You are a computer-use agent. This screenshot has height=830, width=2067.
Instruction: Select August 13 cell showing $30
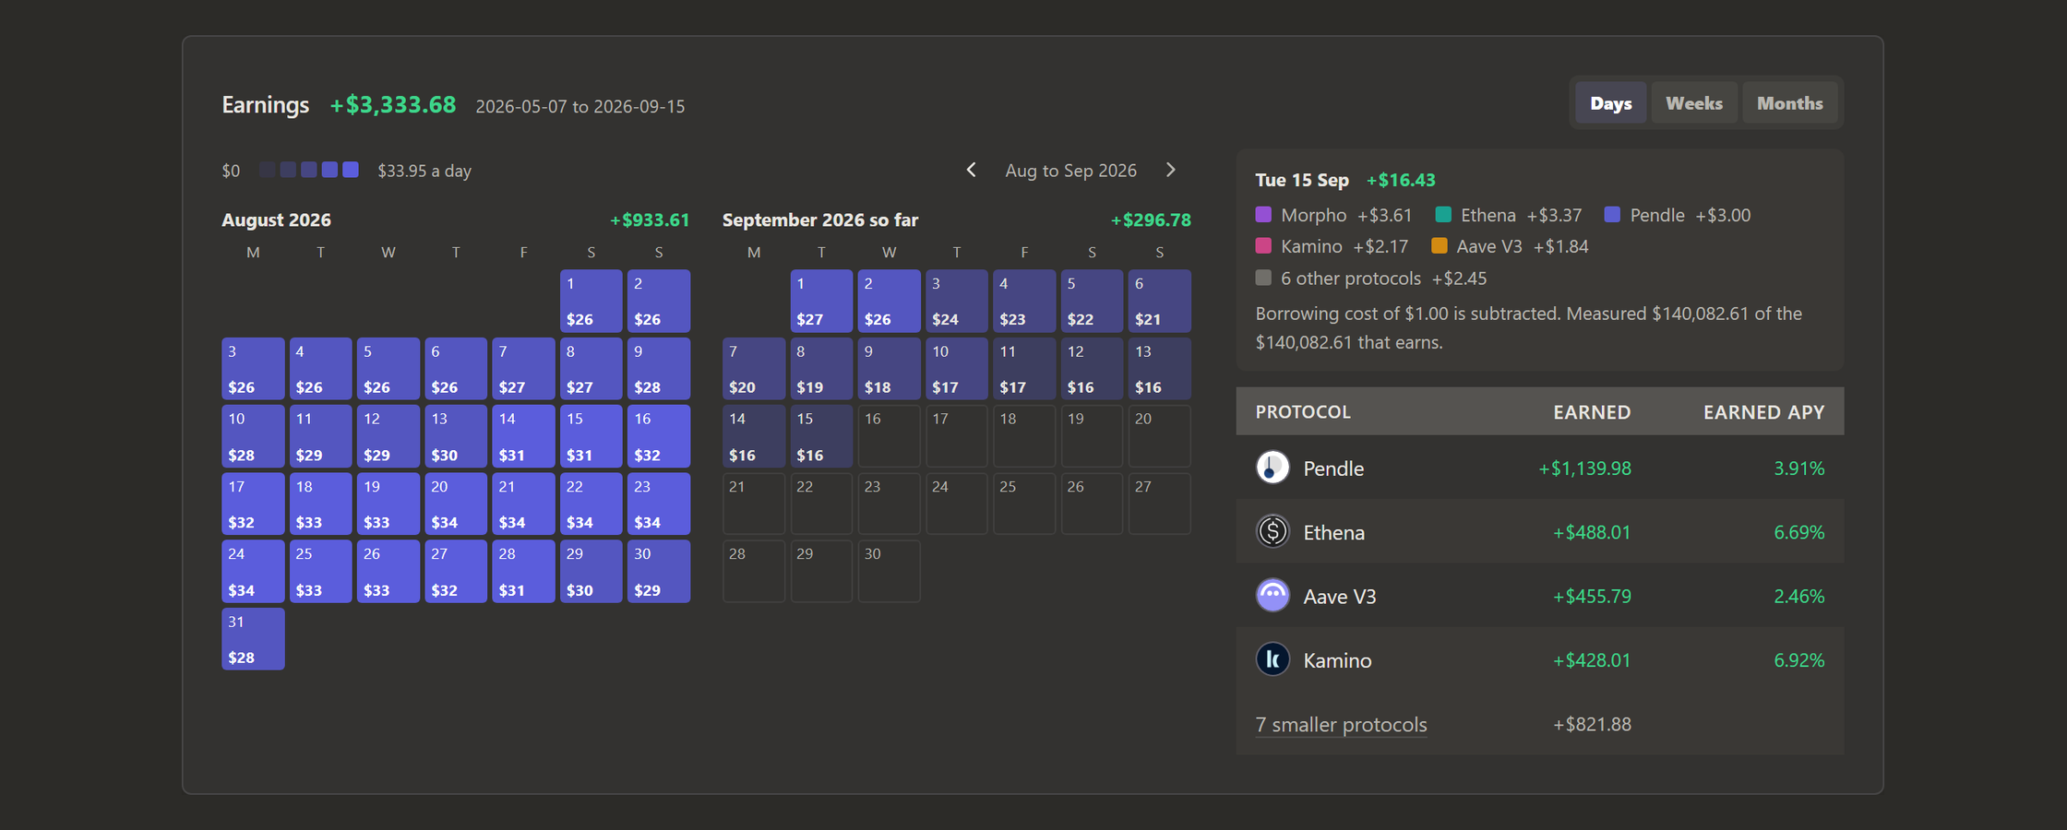[x=456, y=436]
